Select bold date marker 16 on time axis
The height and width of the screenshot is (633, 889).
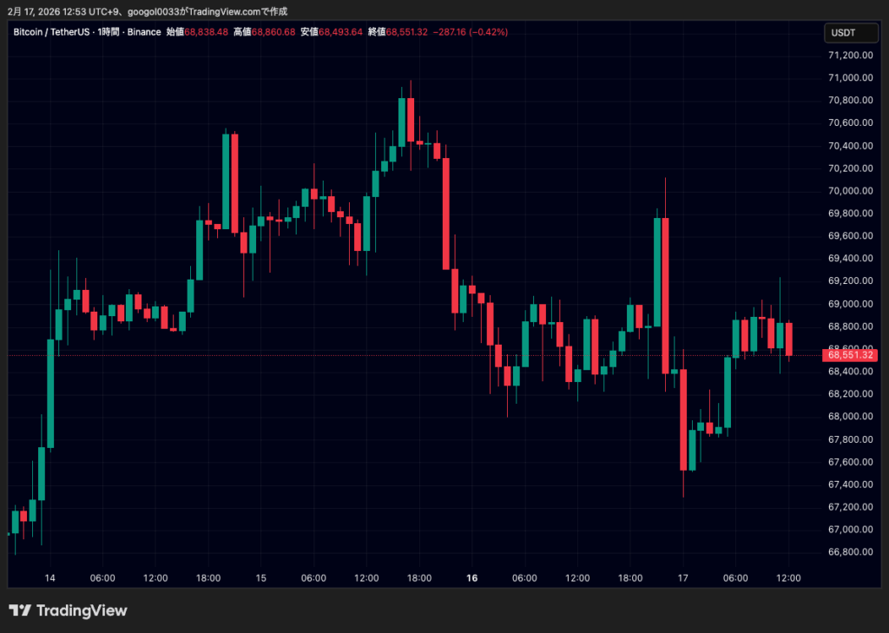coord(472,577)
